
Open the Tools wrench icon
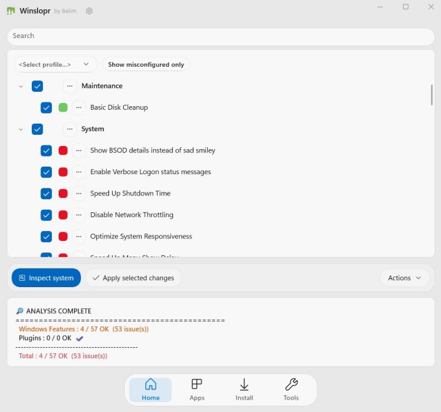click(291, 389)
